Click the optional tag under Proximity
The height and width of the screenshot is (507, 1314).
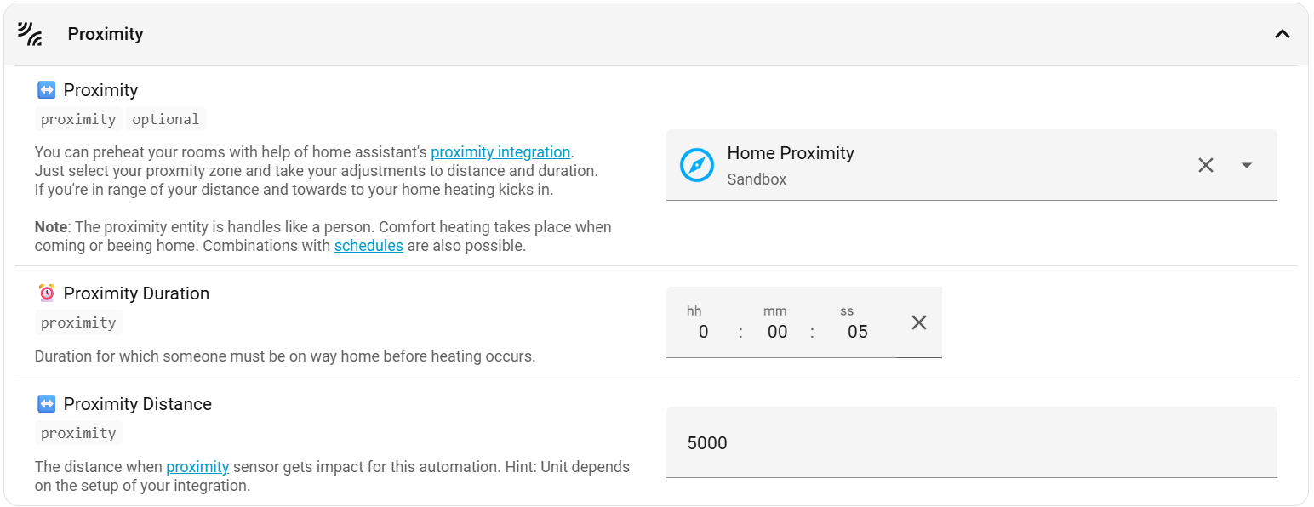(166, 119)
